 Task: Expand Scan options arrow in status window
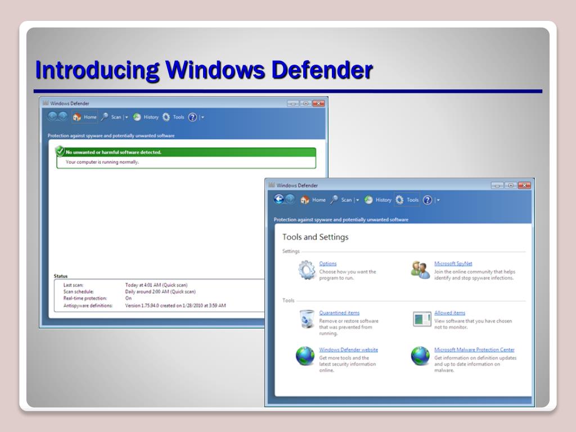[x=127, y=118]
